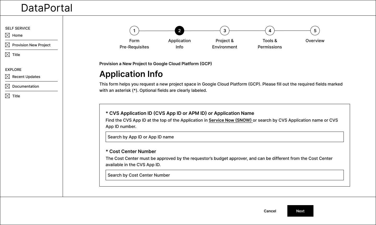Screen dimensions: 376x225
Task: Select the first Title icon under Self Service
Action: point(7,54)
